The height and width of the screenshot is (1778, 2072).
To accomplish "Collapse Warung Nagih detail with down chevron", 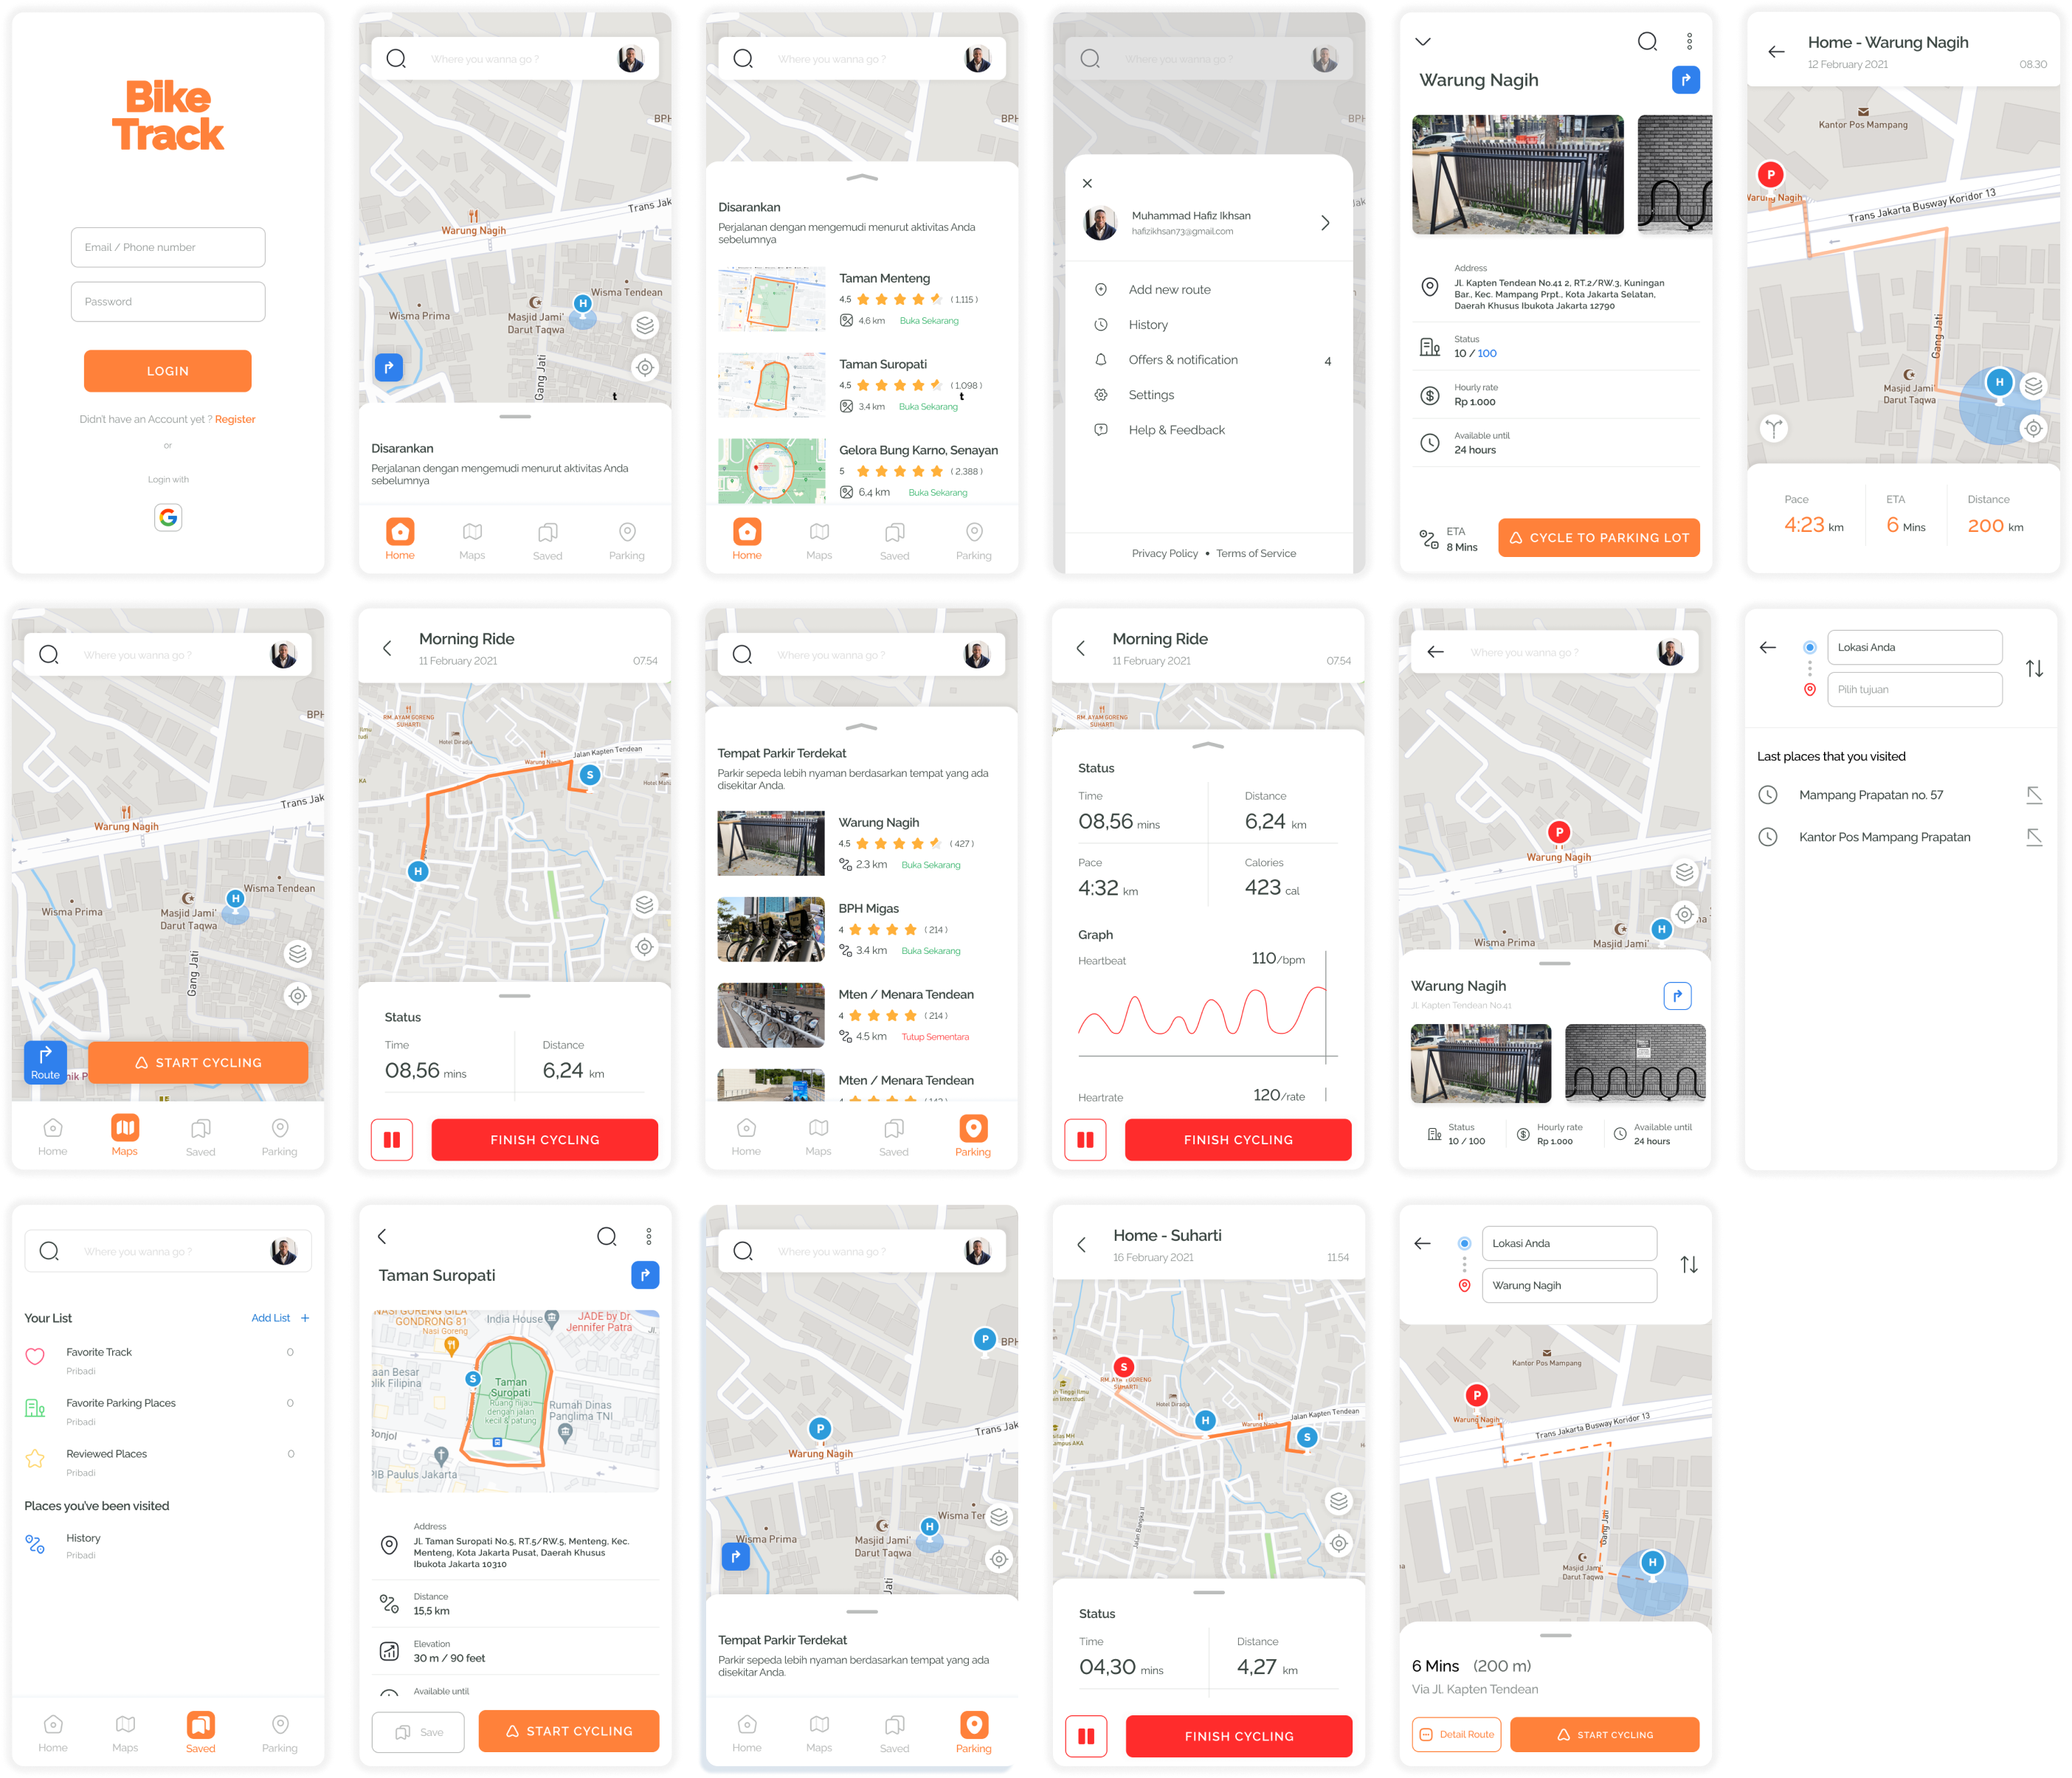I will 1423,42.
